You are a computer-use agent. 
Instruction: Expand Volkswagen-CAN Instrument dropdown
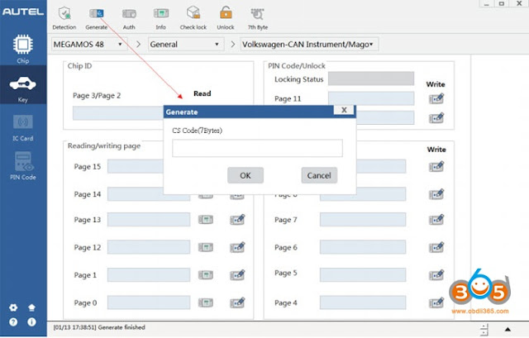coord(309,44)
